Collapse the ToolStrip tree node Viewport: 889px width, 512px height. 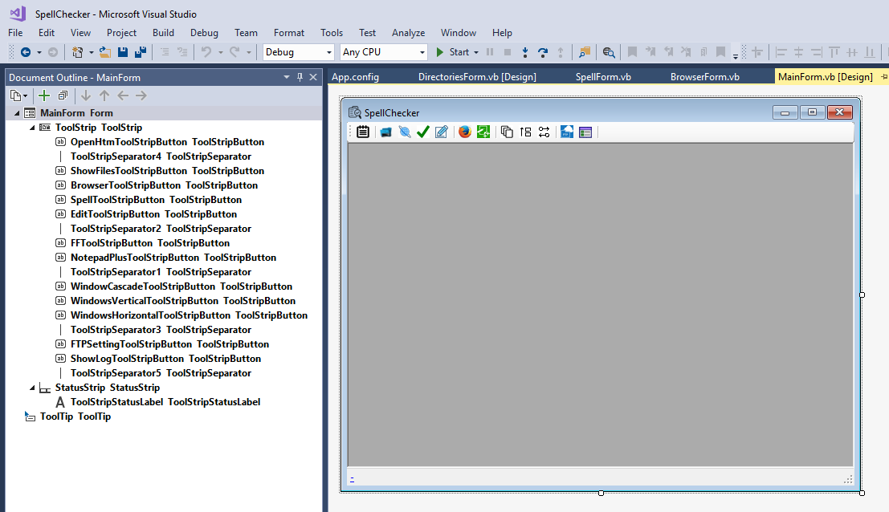click(x=32, y=128)
